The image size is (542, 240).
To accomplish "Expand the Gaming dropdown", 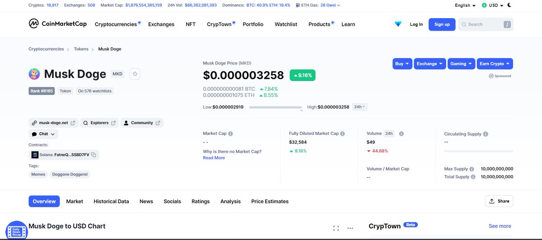I will click(461, 64).
